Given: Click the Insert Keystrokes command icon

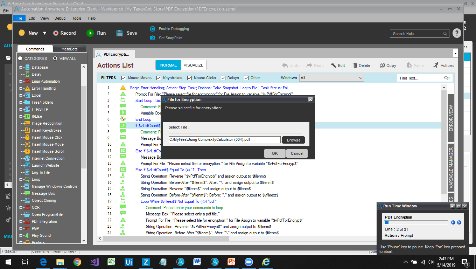Looking at the screenshot, I should [x=27, y=130].
